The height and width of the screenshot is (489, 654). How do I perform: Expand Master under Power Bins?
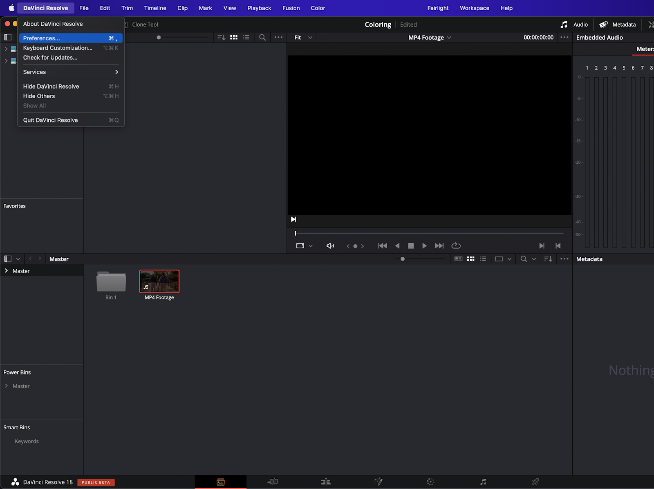click(6, 386)
